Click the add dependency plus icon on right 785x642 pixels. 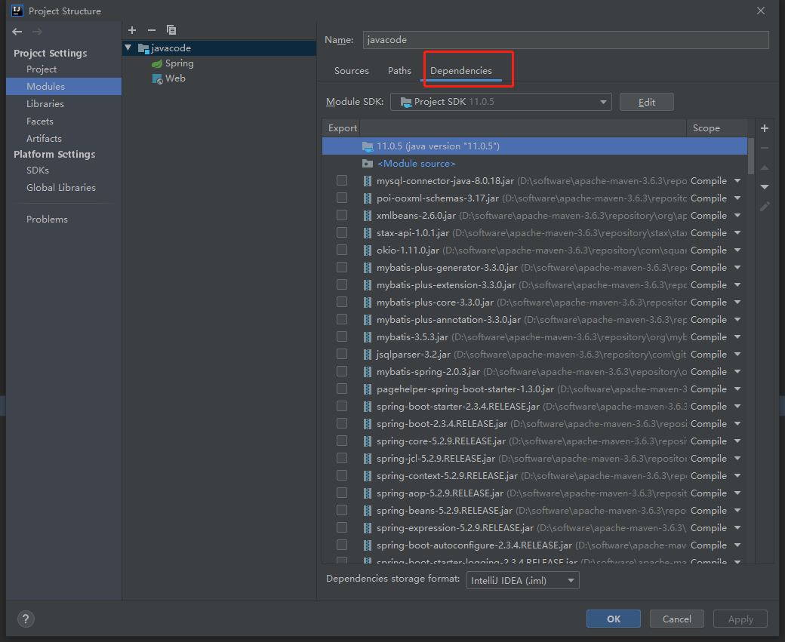764,128
